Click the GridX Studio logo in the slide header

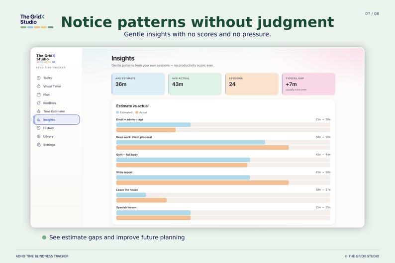[x=37, y=21]
